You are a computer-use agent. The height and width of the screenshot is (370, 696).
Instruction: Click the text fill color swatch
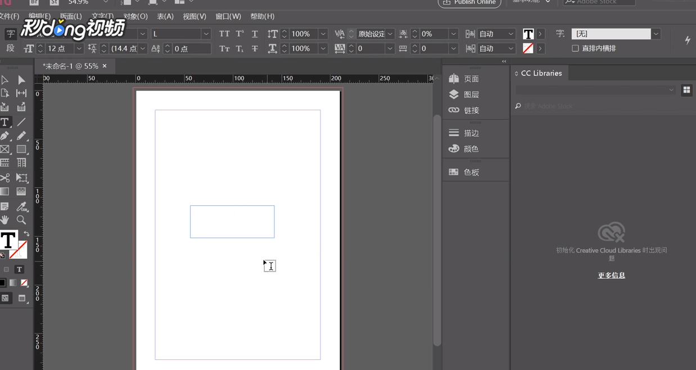click(x=528, y=34)
